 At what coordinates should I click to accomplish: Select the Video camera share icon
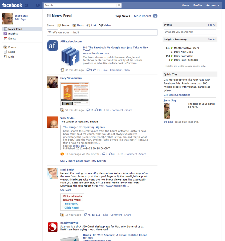[x=101, y=25]
